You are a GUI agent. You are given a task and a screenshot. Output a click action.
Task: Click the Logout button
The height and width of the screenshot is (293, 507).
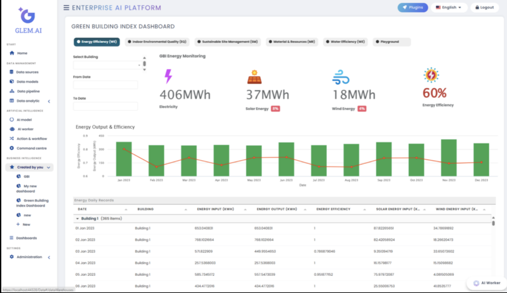click(484, 7)
